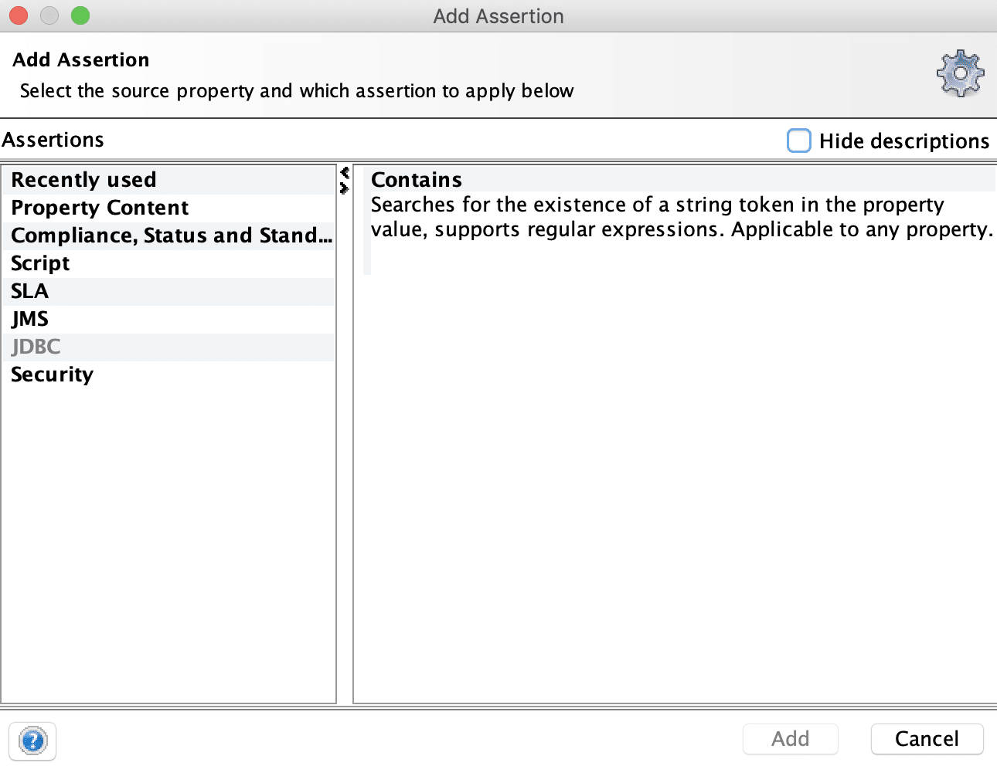
Task: Select the JMS category
Action: coord(29,318)
